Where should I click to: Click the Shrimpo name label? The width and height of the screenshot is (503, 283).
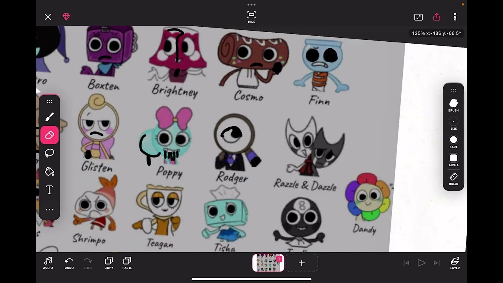[89, 239]
